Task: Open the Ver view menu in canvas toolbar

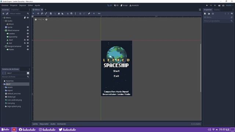Action: tap(99, 14)
